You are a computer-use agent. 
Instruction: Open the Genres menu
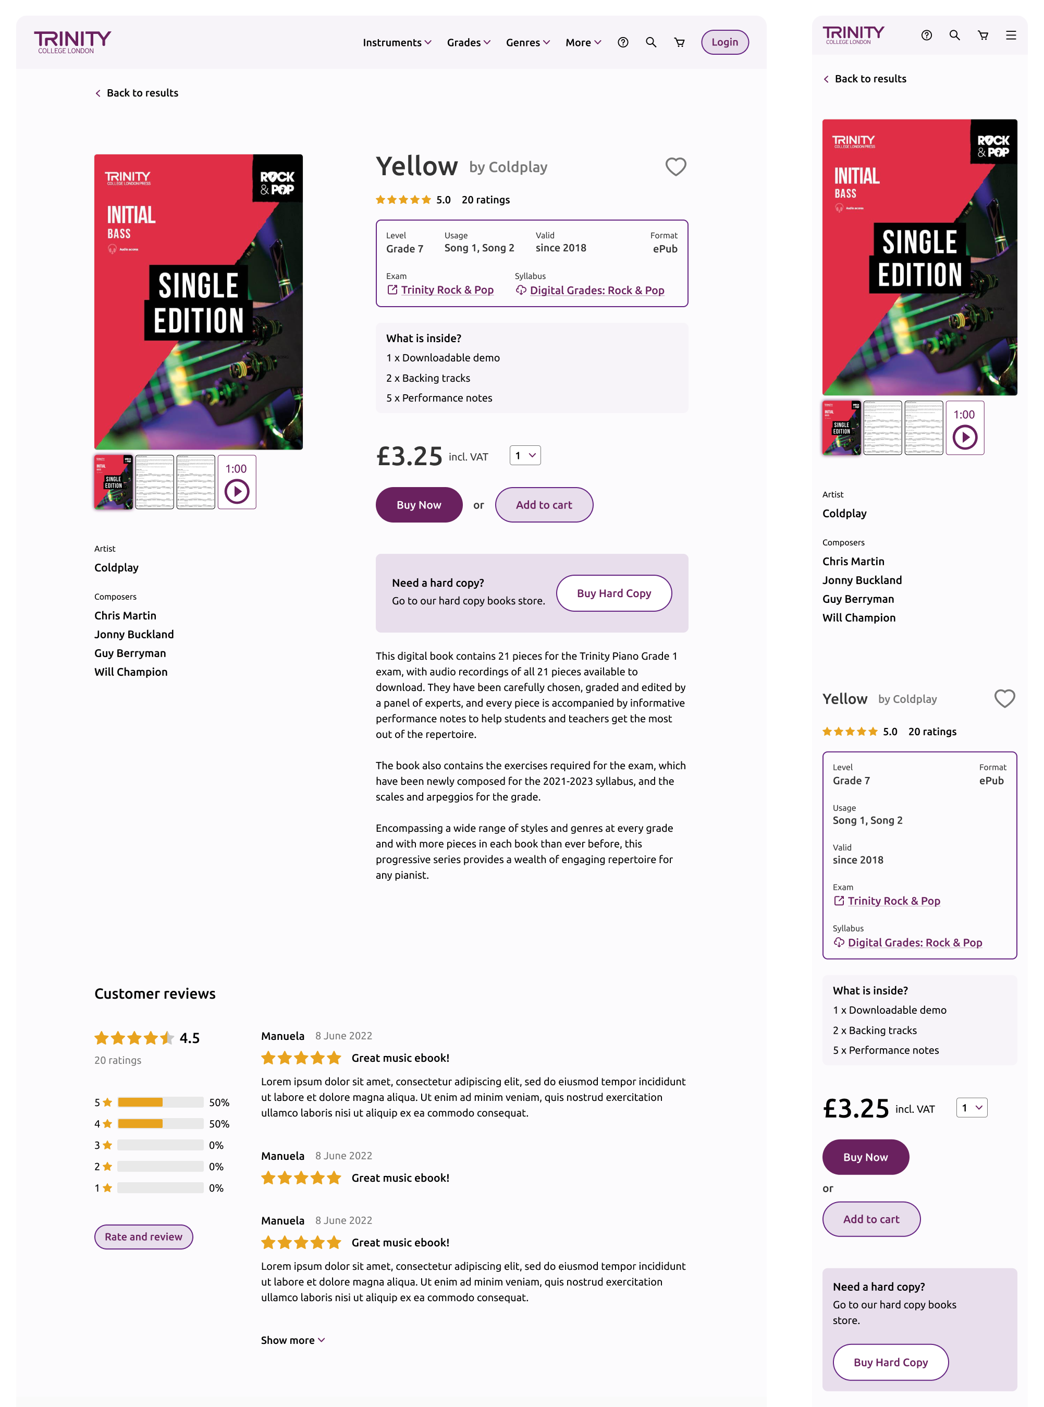[x=527, y=42]
